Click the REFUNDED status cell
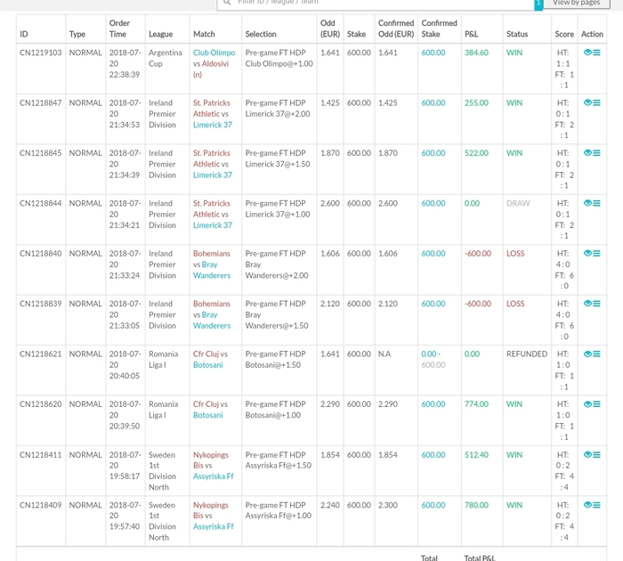The width and height of the screenshot is (623, 561). point(527,354)
